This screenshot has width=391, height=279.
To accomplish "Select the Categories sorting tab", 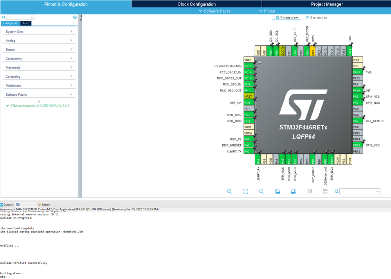I will click(10, 23).
